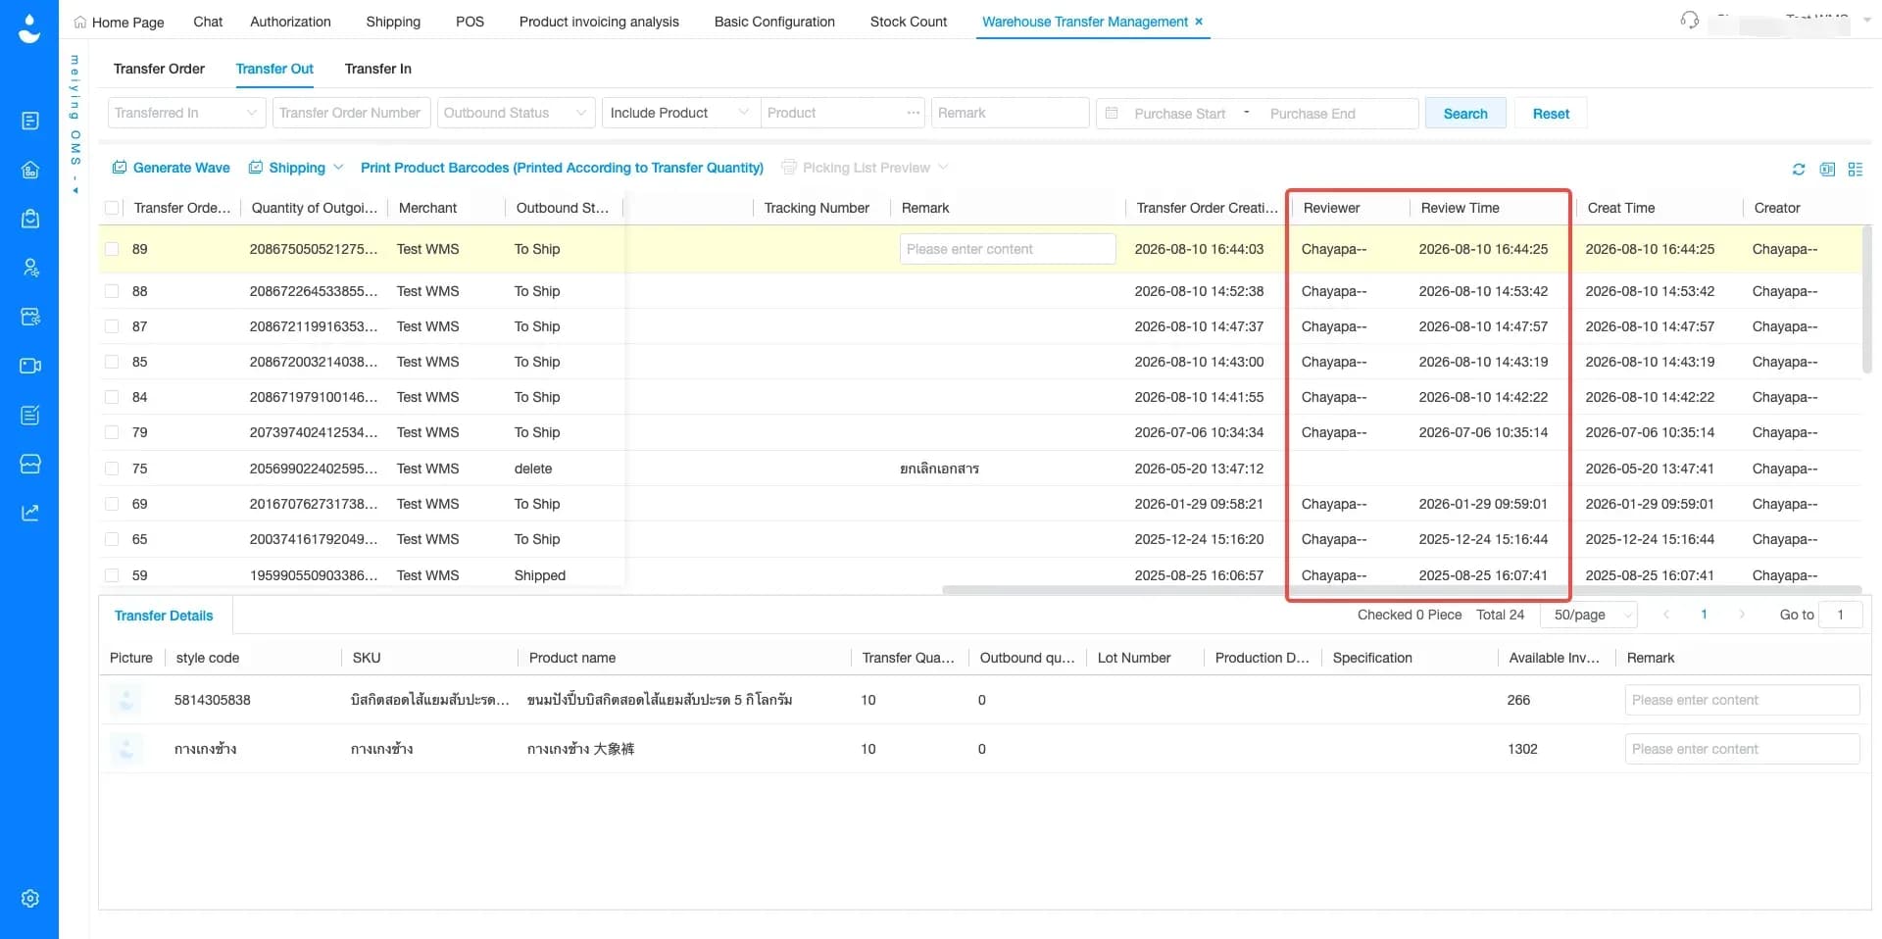Select checkbox for transfer order 84

tap(112, 397)
